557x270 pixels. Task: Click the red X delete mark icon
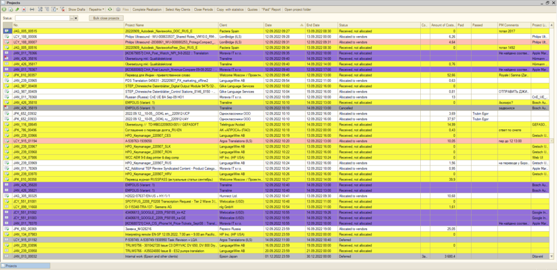(24, 10)
